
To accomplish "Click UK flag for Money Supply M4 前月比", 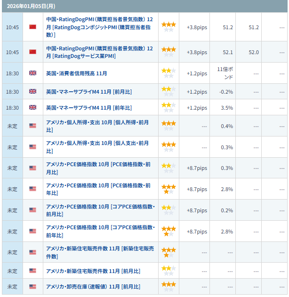I will tap(32, 91).
